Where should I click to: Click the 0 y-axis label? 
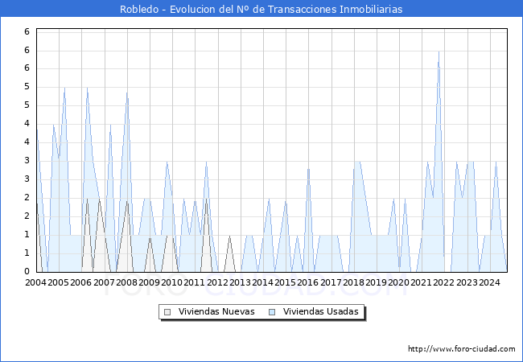27,271
